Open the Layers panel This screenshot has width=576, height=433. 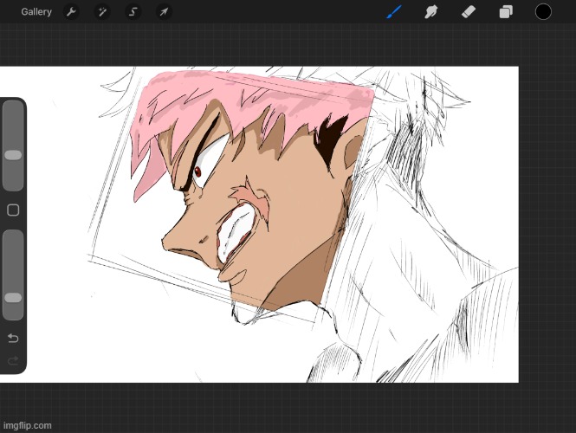[x=506, y=12]
